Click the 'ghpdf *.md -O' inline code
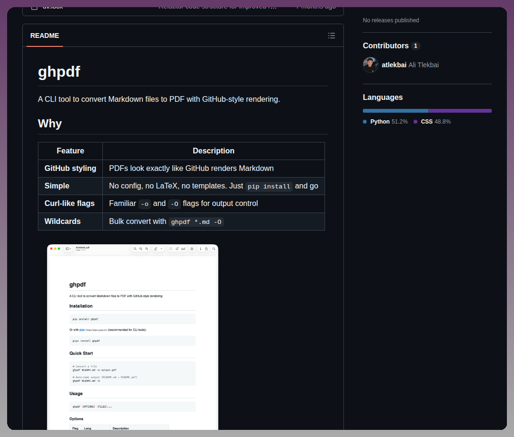Image resolution: width=514 pixels, height=437 pixels. click(x=196, y=222)
